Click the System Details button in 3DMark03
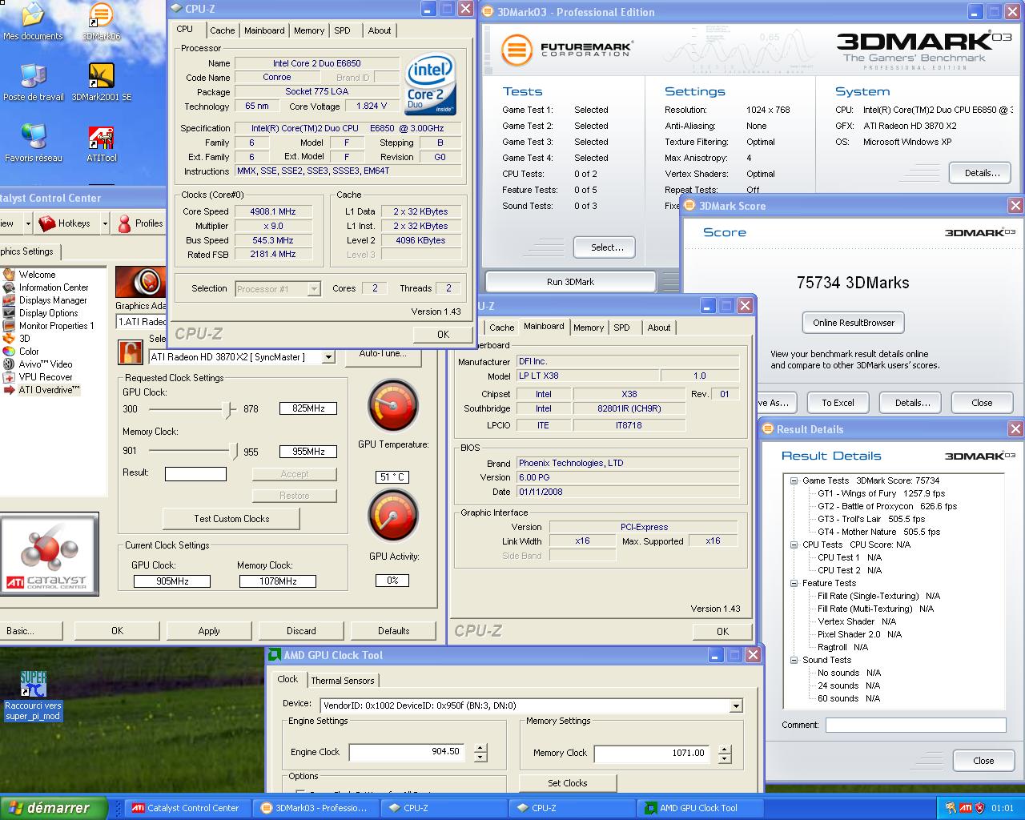 point(982,173)
